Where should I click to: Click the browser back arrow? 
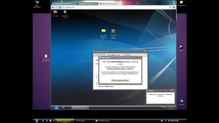[x=53, y=7]
